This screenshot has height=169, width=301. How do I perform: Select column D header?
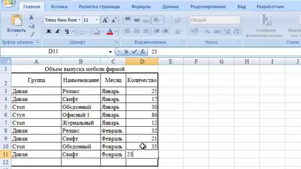(x=142, y=61)
